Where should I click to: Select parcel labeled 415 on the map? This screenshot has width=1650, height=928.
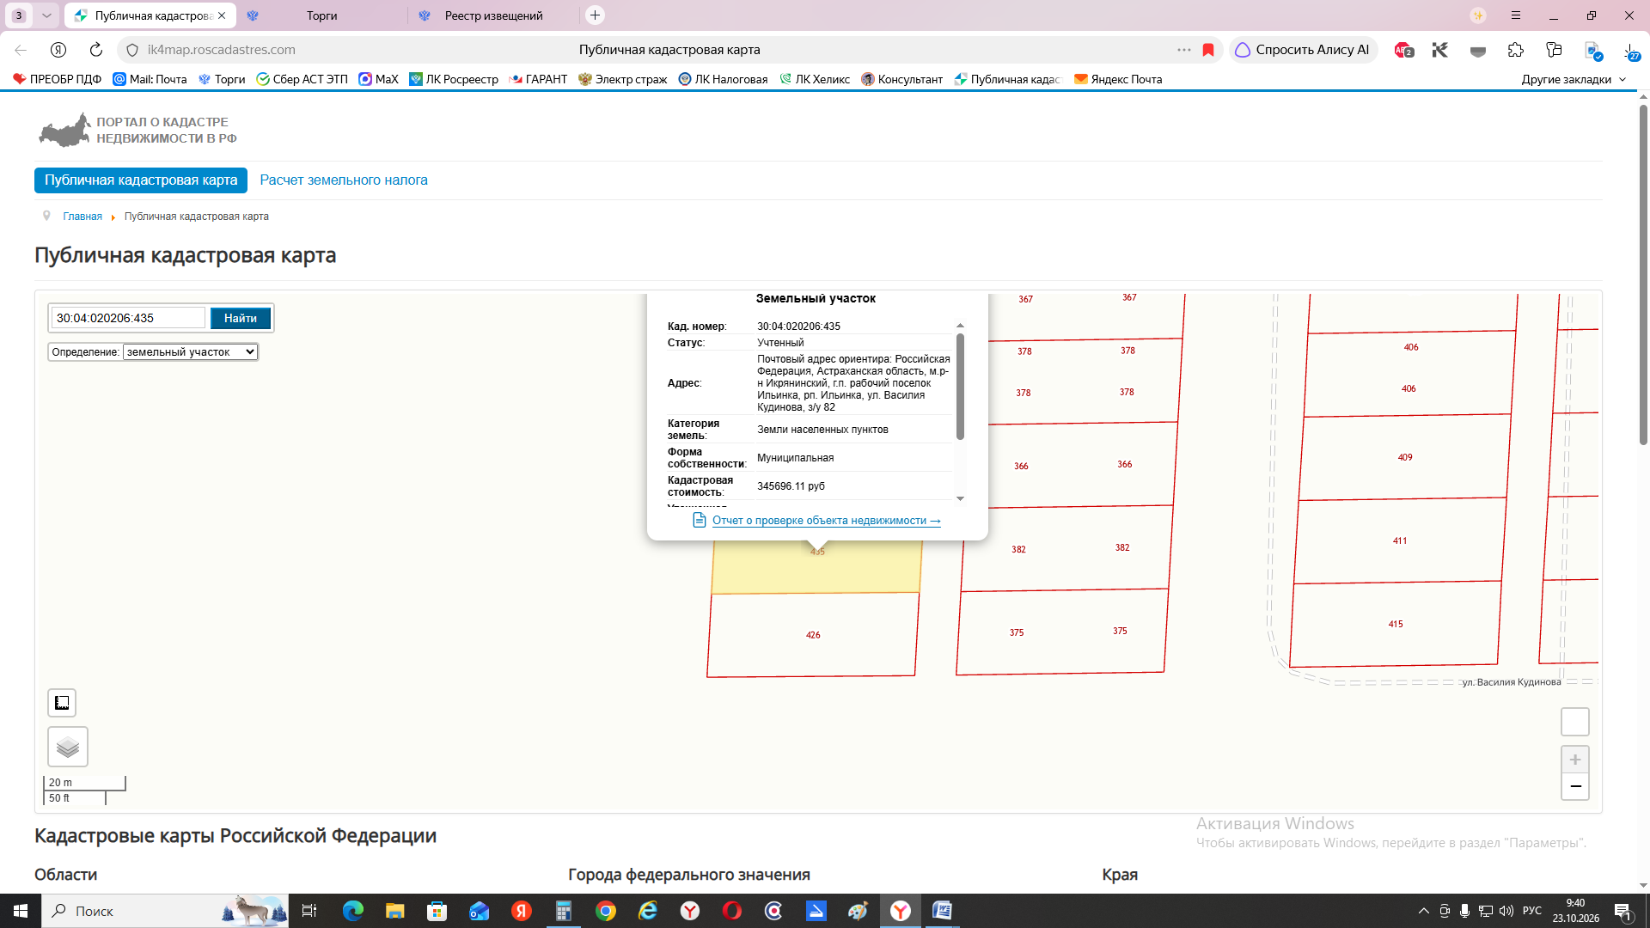[x=1396, y=624]
